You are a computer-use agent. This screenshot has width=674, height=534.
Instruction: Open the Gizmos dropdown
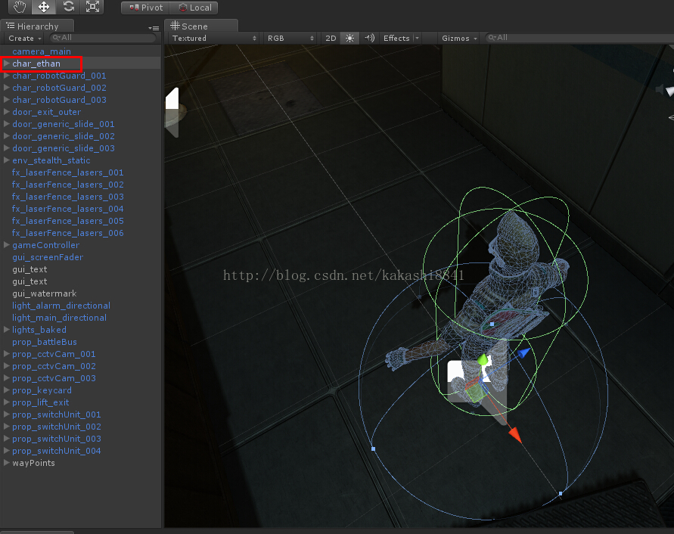(x=459, y=39)
